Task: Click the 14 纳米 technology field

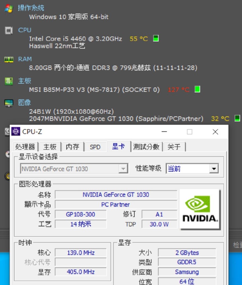Action: tap(81, 224)
